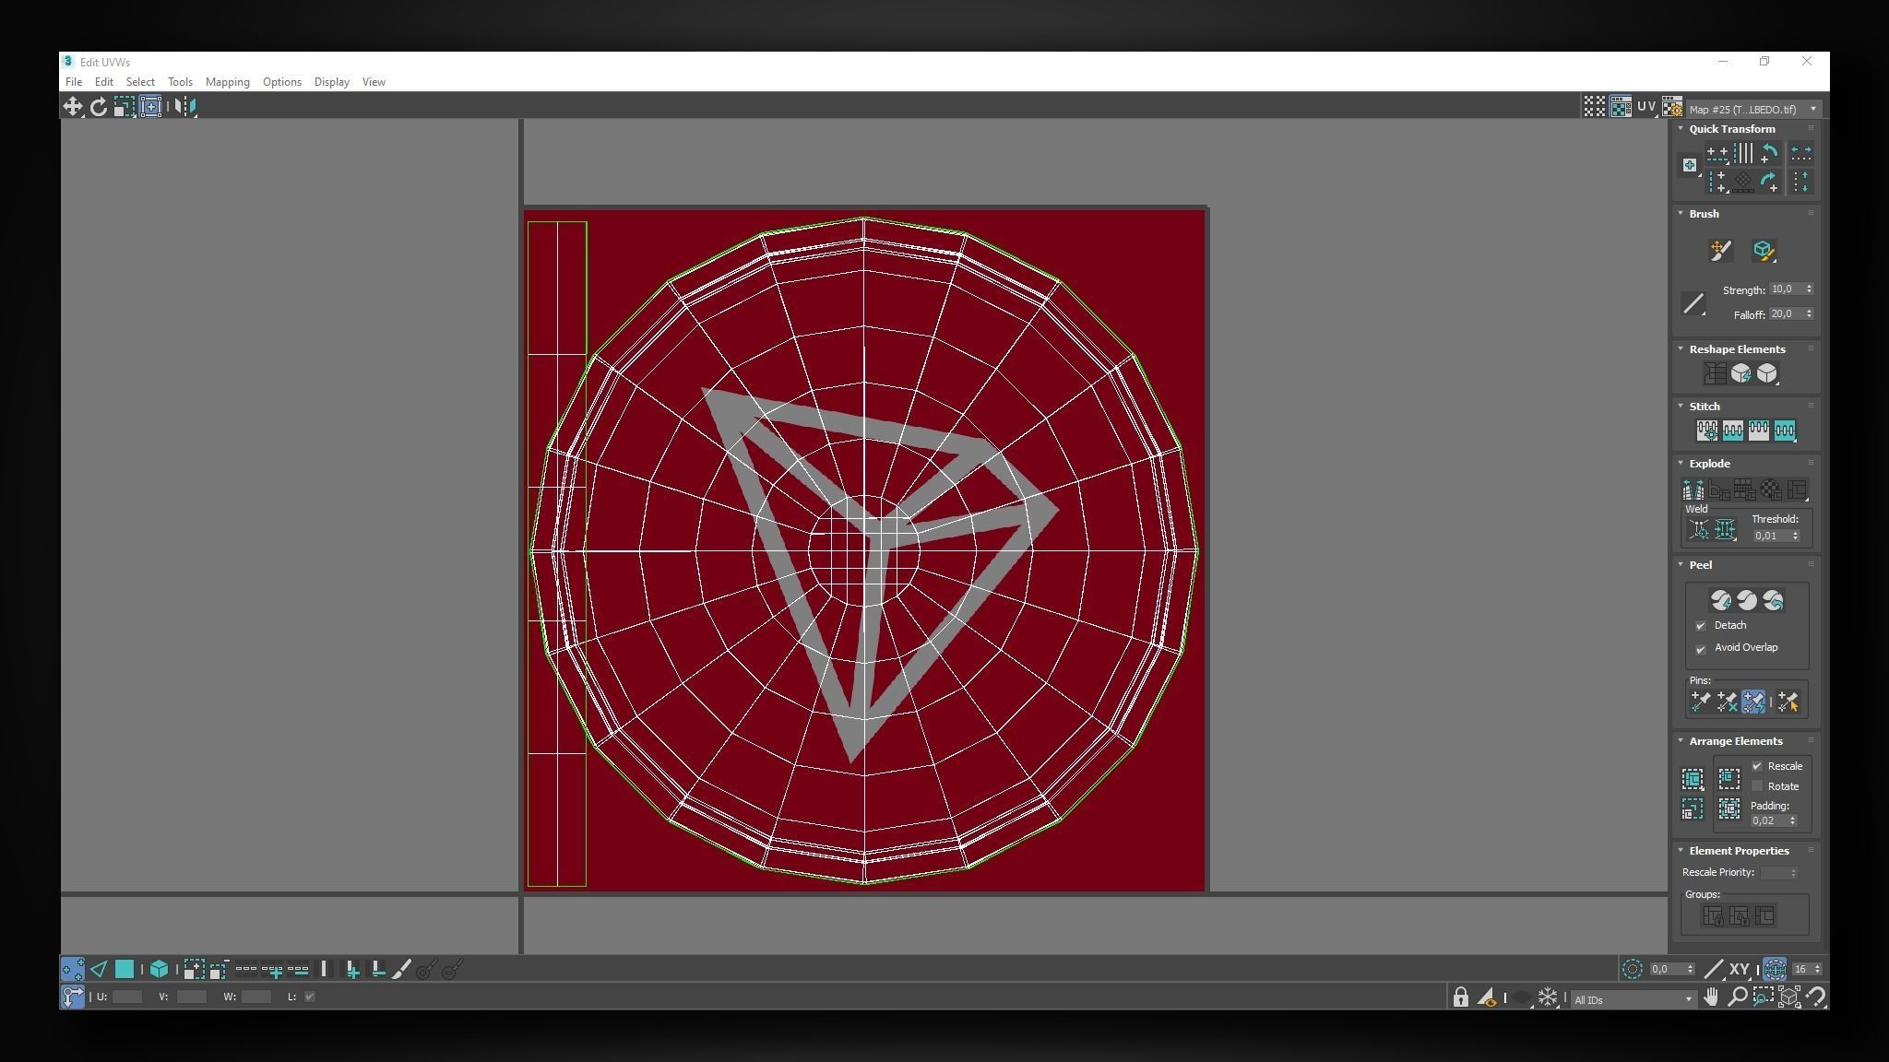Open the View menu

(374, 82)
